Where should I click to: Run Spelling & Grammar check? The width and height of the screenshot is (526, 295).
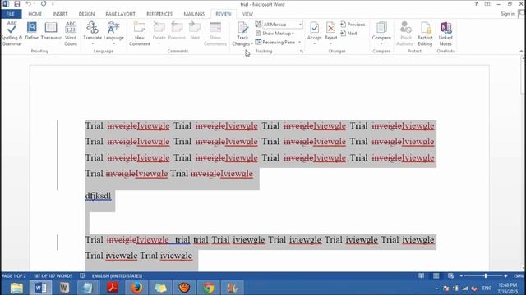(x=12, y=34)
